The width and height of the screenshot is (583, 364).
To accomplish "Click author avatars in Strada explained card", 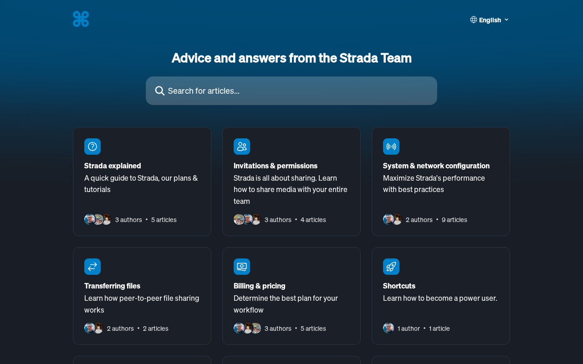I will (x=98, y=219).
